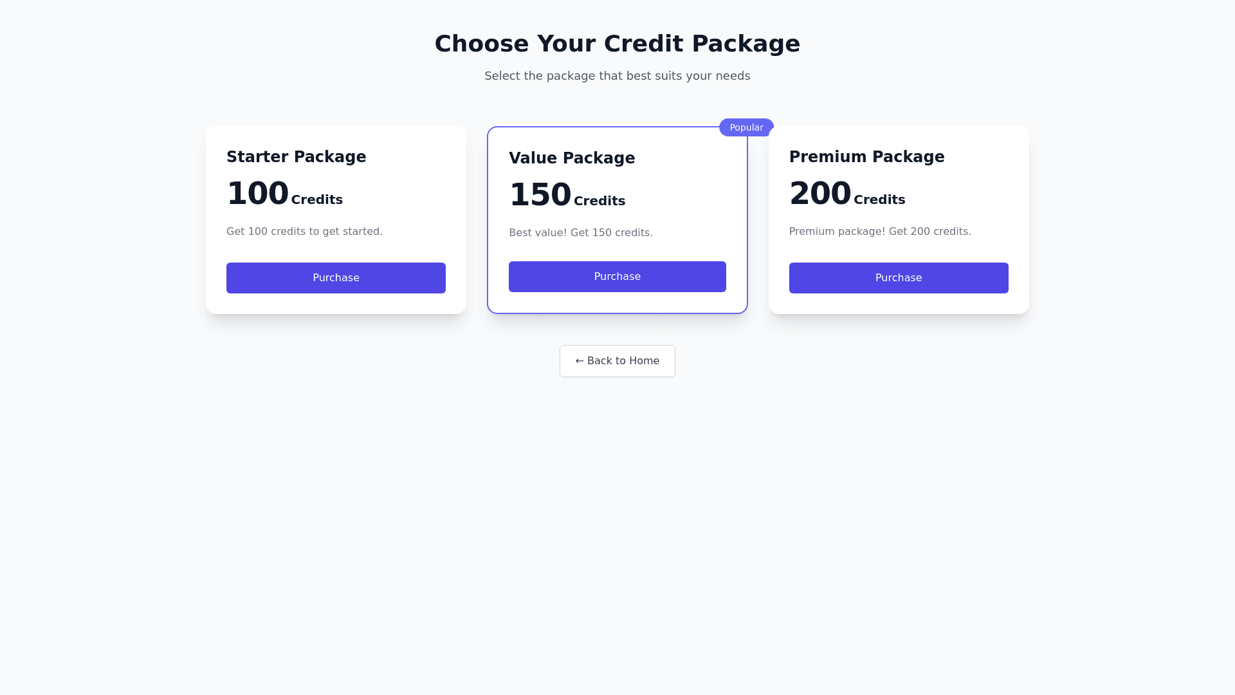
Task: Go back to Home
Action: 617,361
